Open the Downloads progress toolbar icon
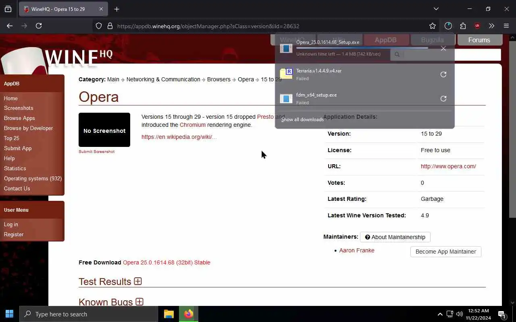Image resolution: width=516 pixels, height=322 pixels. pos(448,26)
